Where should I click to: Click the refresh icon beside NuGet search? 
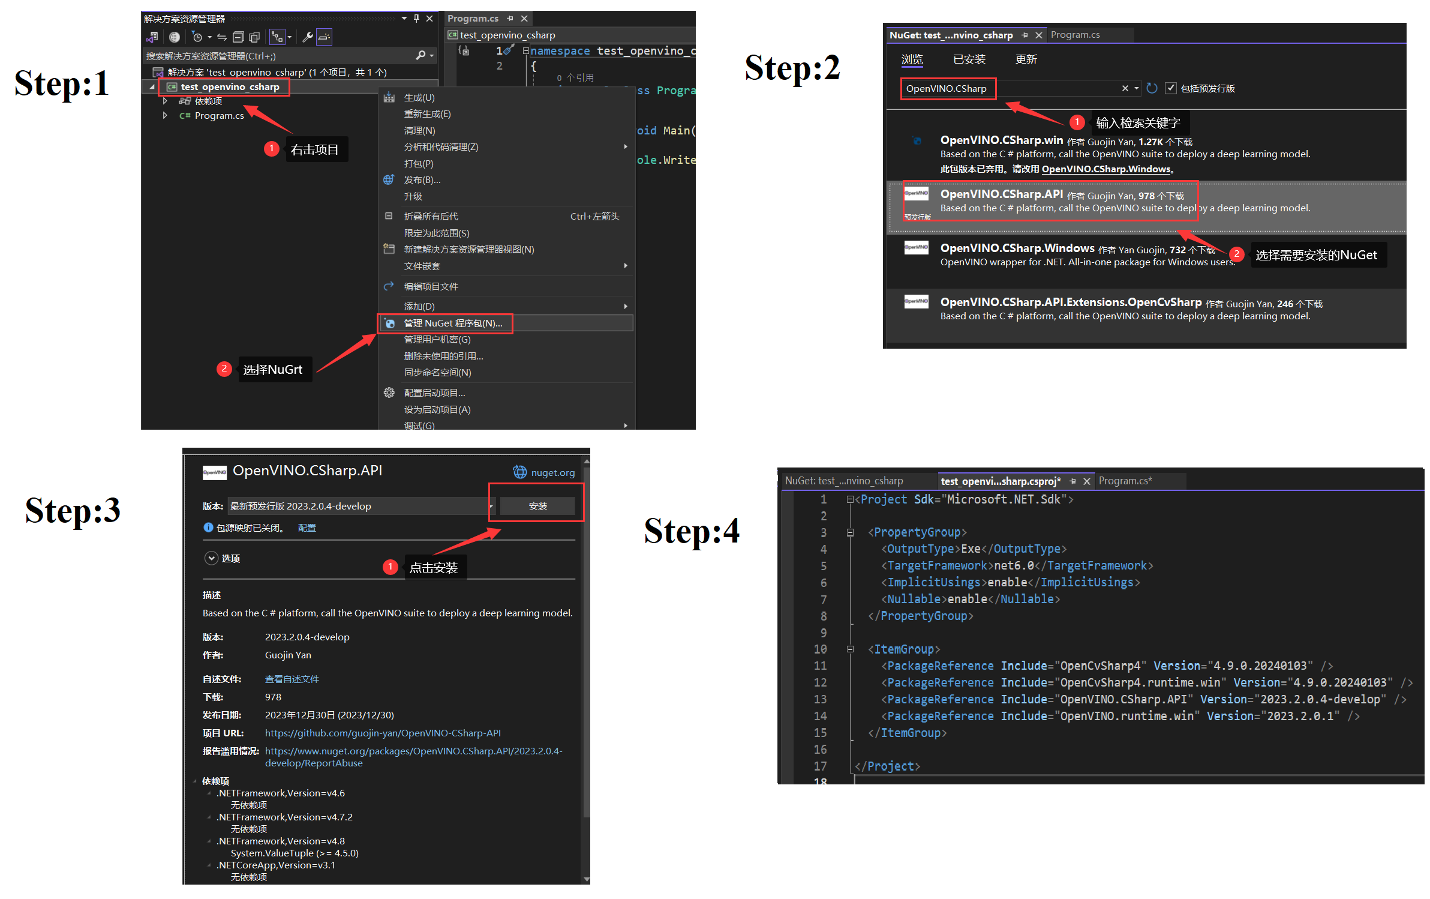1152,88
